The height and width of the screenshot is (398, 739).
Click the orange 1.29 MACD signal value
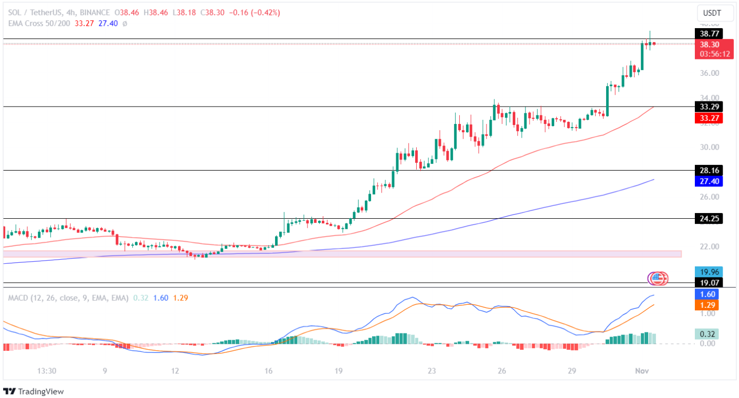click(x=706, y=305)
